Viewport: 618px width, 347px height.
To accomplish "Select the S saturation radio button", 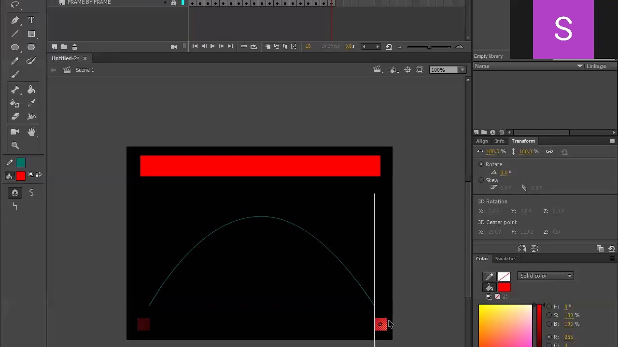I will [x=549, y=315].
